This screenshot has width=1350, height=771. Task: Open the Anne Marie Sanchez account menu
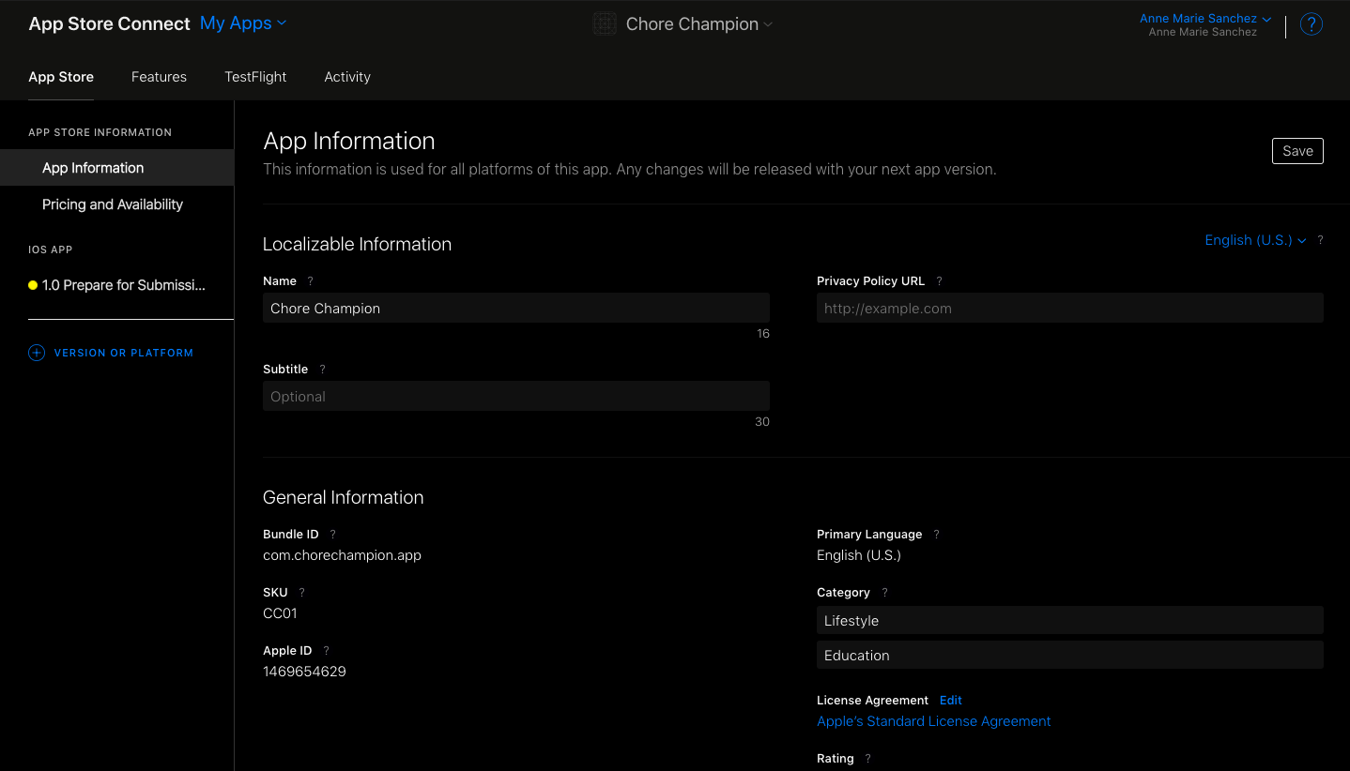(1204, 19)
